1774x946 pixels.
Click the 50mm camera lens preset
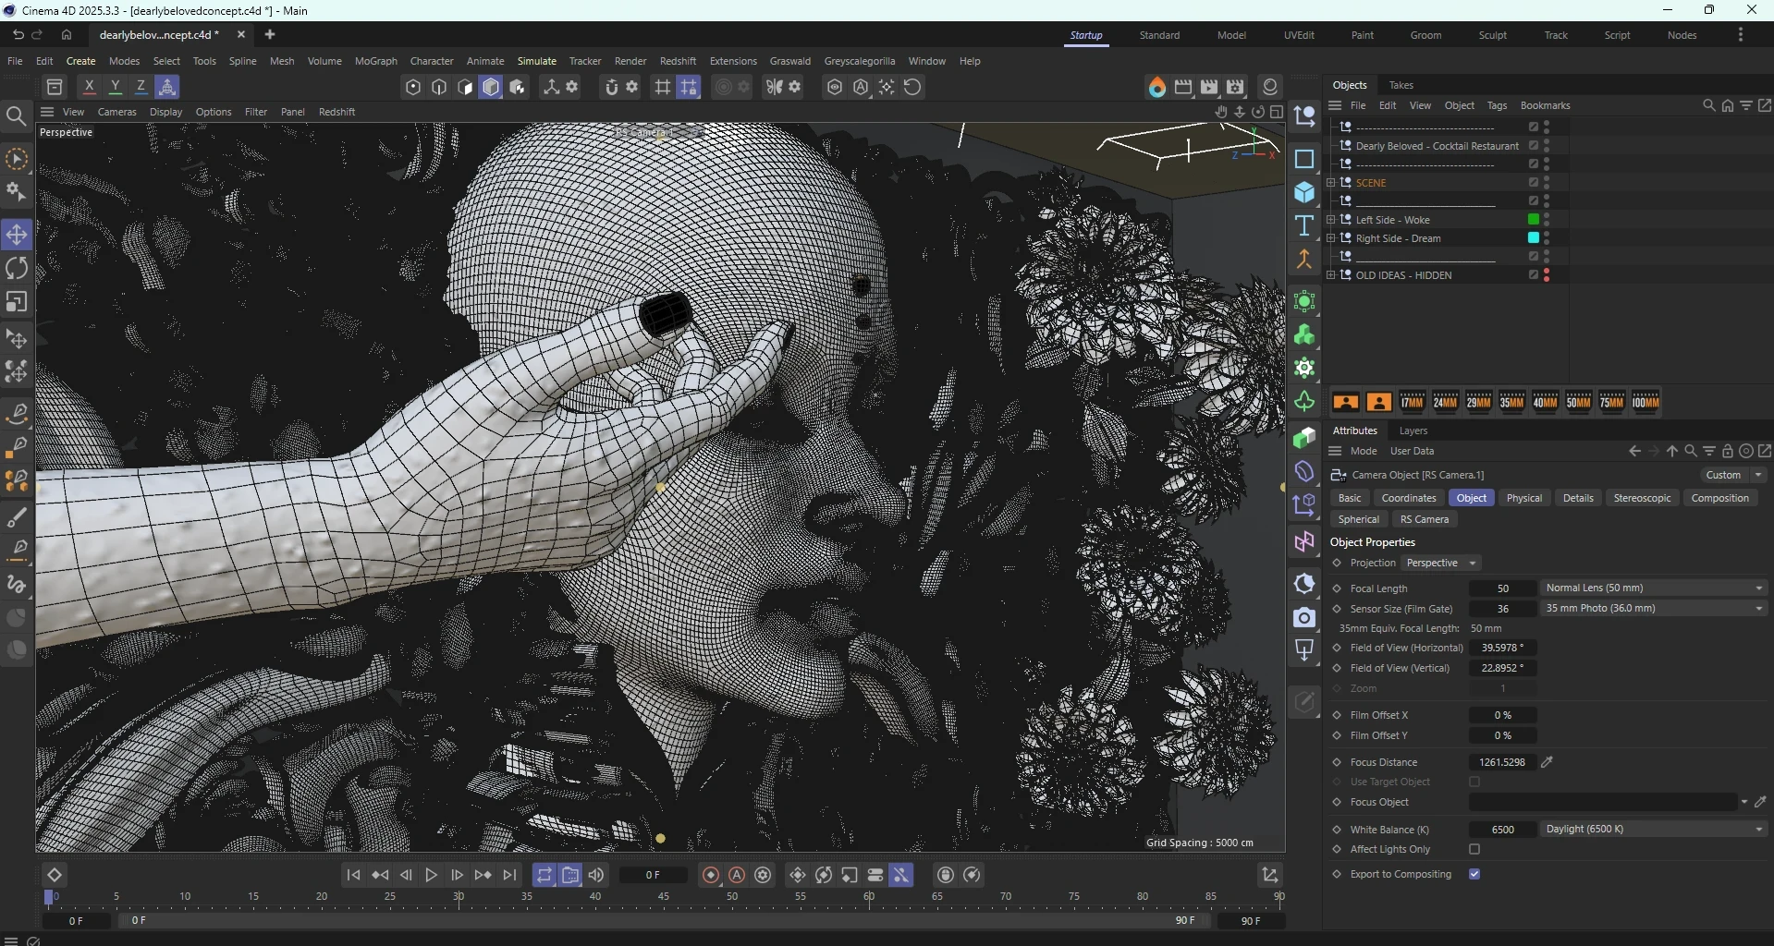point(1579,402)
